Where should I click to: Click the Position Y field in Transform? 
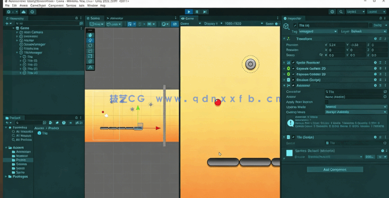click(x=358, y=45)
